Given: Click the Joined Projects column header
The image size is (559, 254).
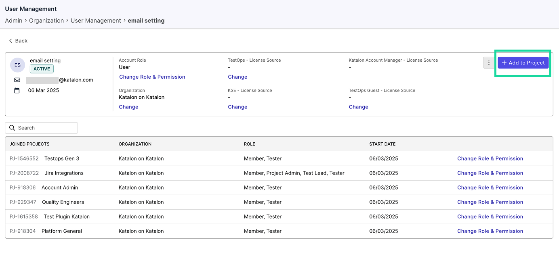Looking at the screenshot, I should (x=29, y=144).
